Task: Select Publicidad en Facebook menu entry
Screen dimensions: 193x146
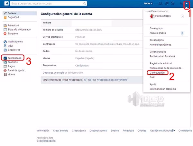Action: click(x=162, y=56)
